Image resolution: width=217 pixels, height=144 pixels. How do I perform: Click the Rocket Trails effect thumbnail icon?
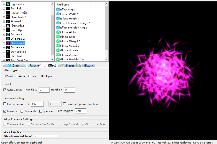[8, 13]
